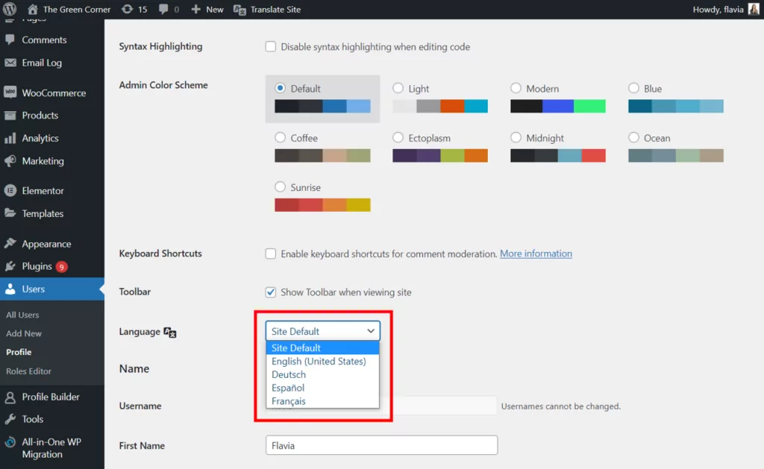Open the comments bubble icon in admin bar

163,9
